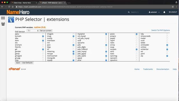
Task: Click the Set as current button
Action: click(46, 31)
